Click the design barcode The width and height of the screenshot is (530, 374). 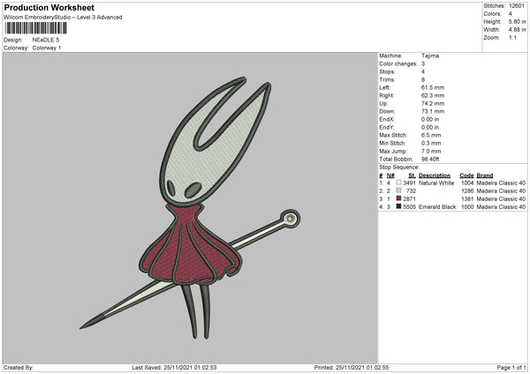point(37,29)
